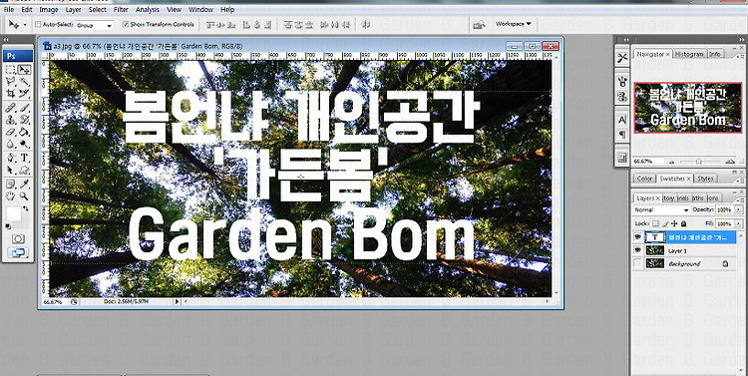Click the Navigator zoom-out mountains button
This screenshot has width=748, height=376.
coord(671,162)
